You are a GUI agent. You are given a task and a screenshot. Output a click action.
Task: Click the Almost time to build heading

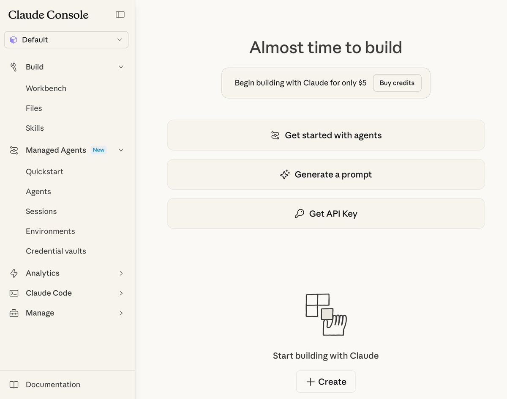click(x=326, y=47)
